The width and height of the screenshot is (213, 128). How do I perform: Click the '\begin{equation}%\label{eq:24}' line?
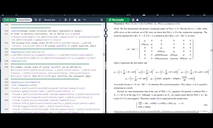coord(28,52)
